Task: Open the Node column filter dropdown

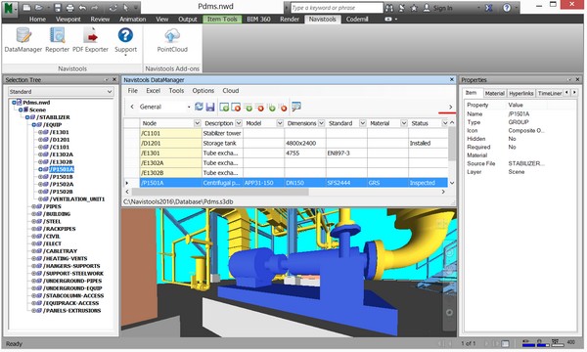Action: point(197,123)
